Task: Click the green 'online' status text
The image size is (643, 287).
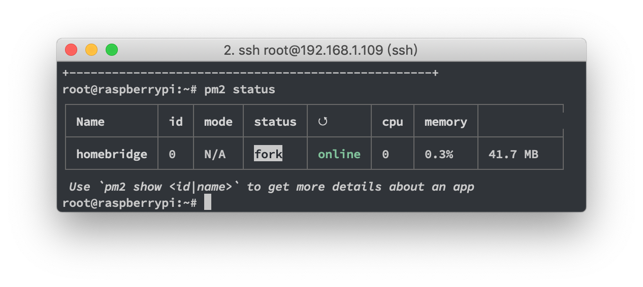Action: pyautogui.click(x=339, y=154)
